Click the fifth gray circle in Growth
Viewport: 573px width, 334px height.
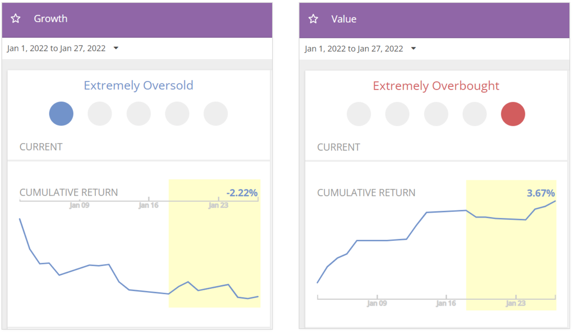[216, 113]
